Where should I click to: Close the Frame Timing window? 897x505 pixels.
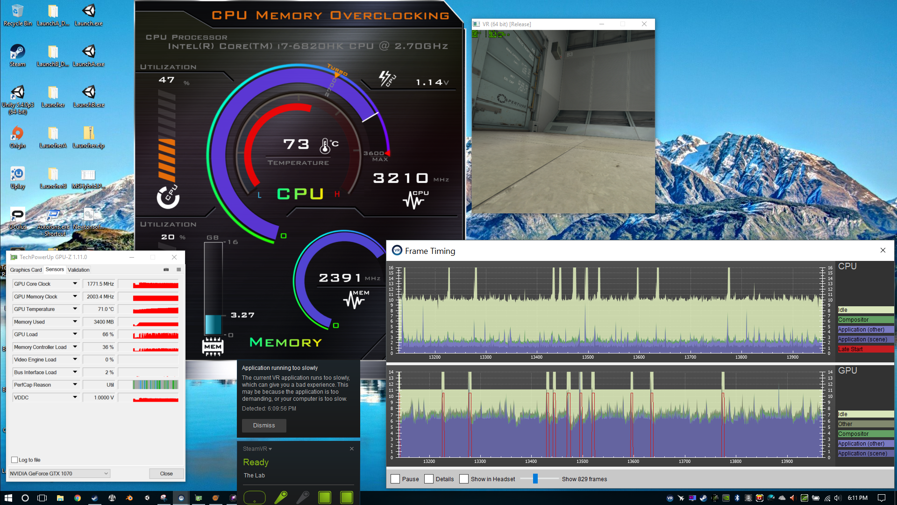coord(883,250)
